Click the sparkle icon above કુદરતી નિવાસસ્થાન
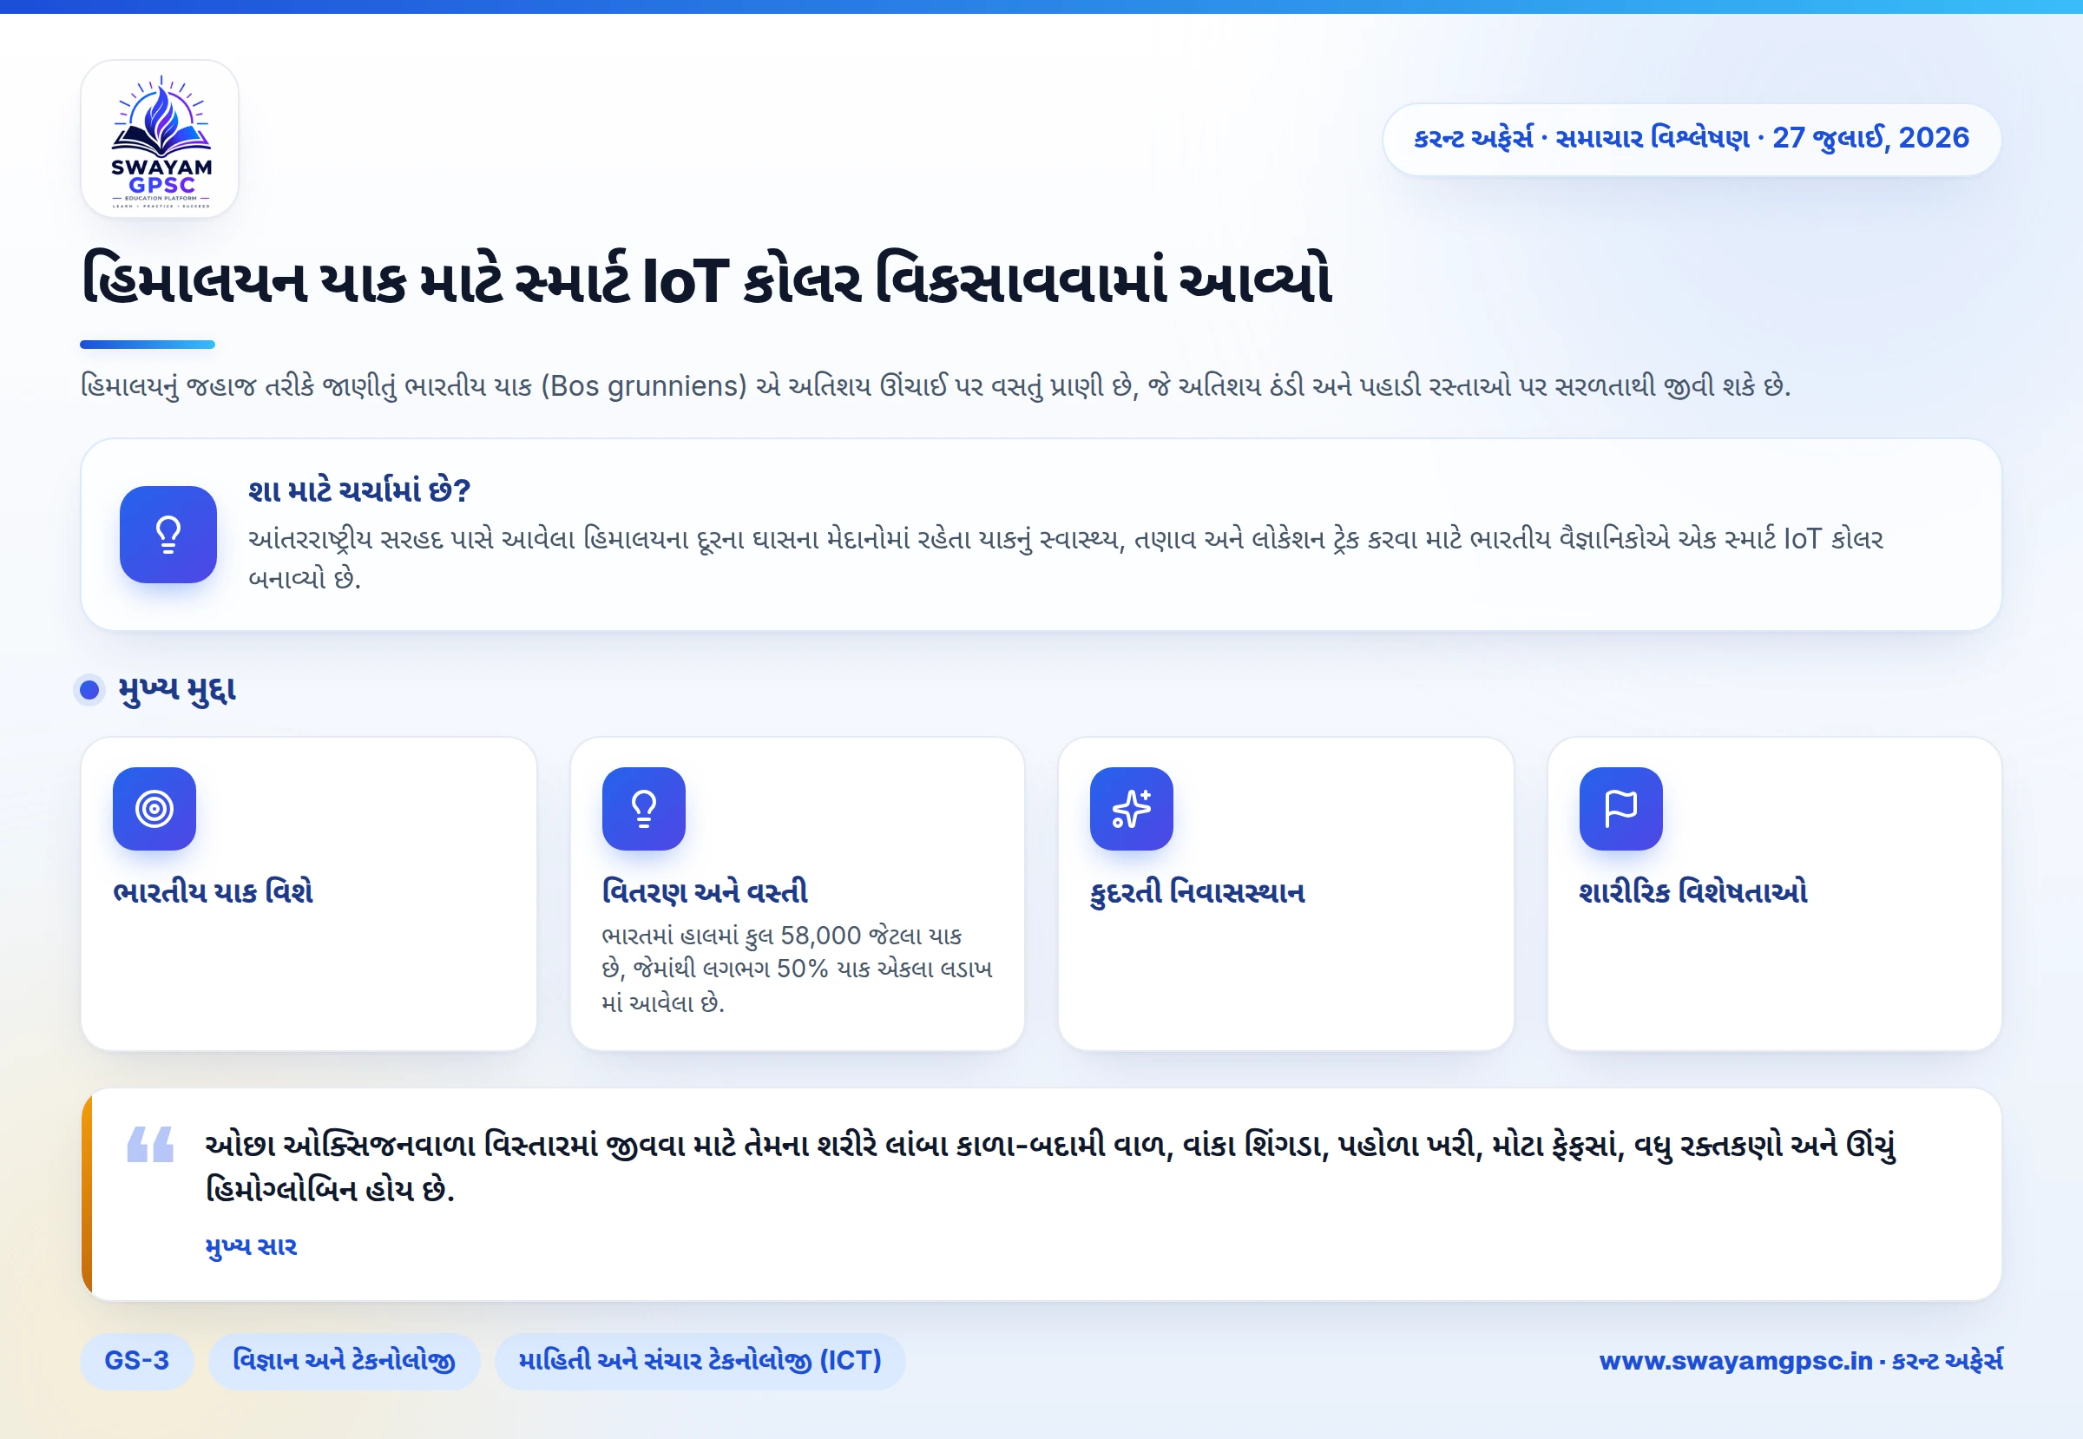 pos(1132,809)
